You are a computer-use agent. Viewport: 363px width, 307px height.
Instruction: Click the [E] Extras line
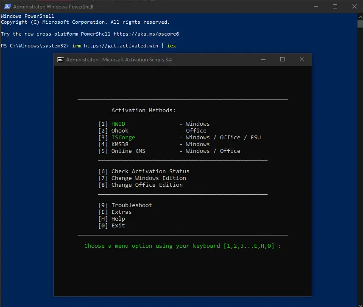115,212
